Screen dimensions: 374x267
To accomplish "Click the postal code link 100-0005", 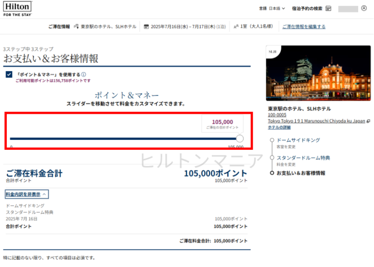I will (277, 115).
